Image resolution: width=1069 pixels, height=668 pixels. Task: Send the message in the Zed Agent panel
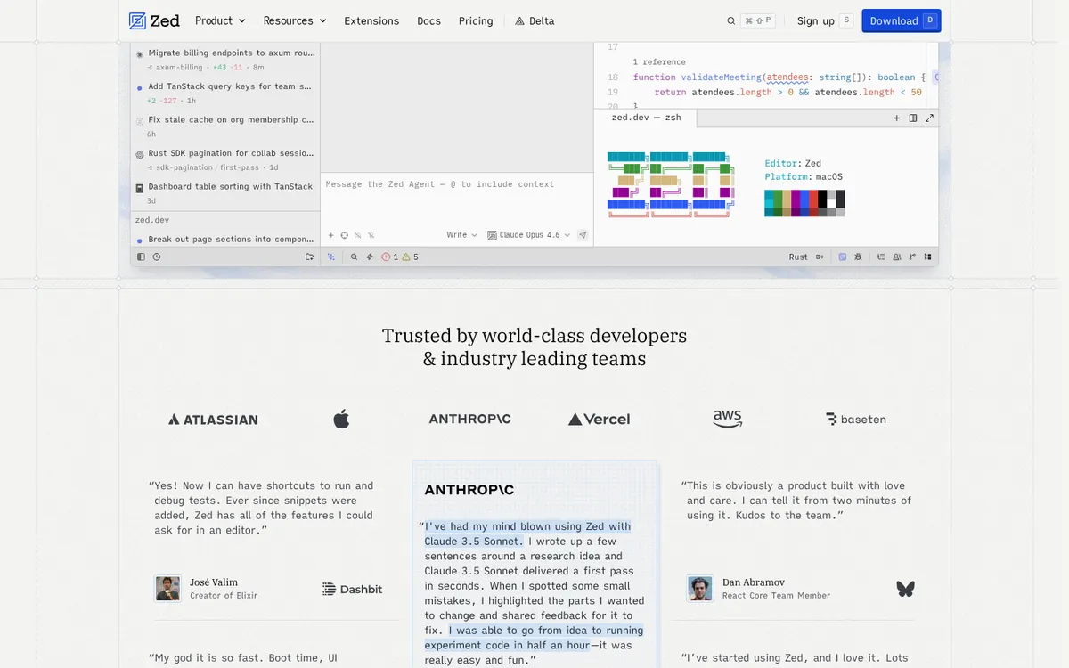click(583, 235)
